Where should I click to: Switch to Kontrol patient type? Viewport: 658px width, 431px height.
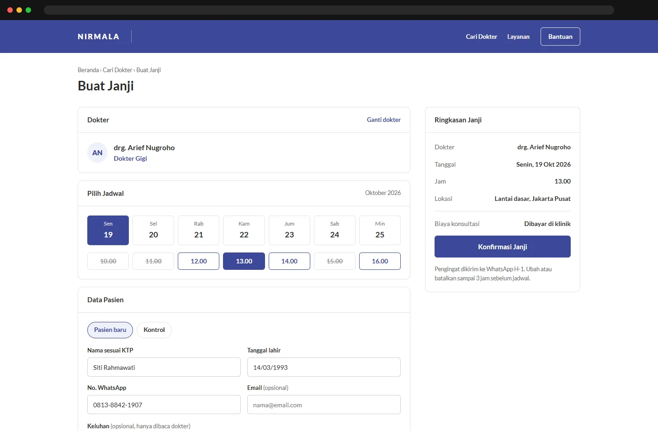[154, 330]
